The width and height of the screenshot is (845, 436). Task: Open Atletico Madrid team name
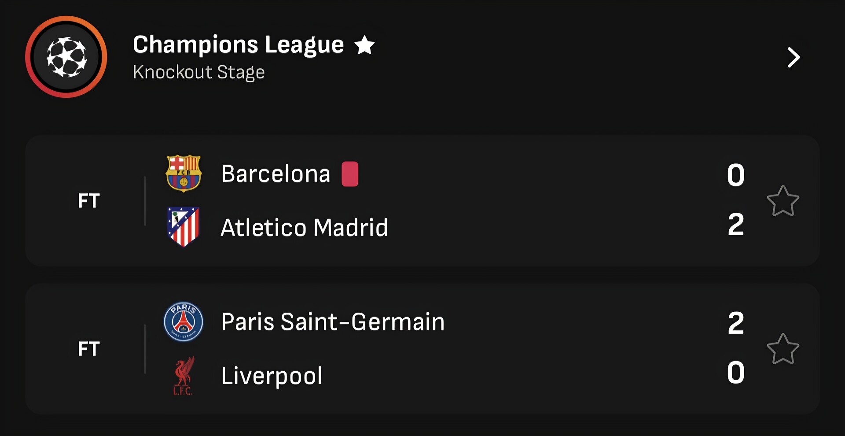tap(304, 228)
